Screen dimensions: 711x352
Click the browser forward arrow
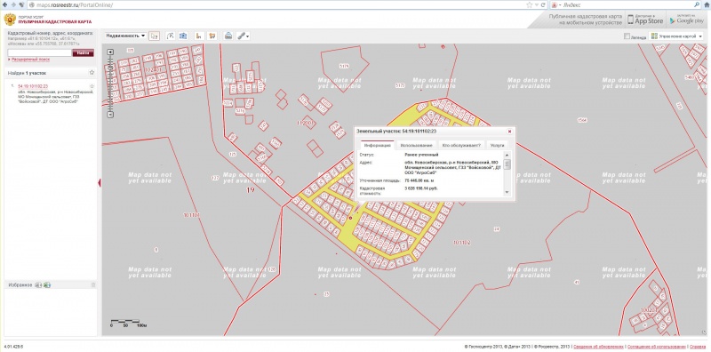[x=13, y=4]
